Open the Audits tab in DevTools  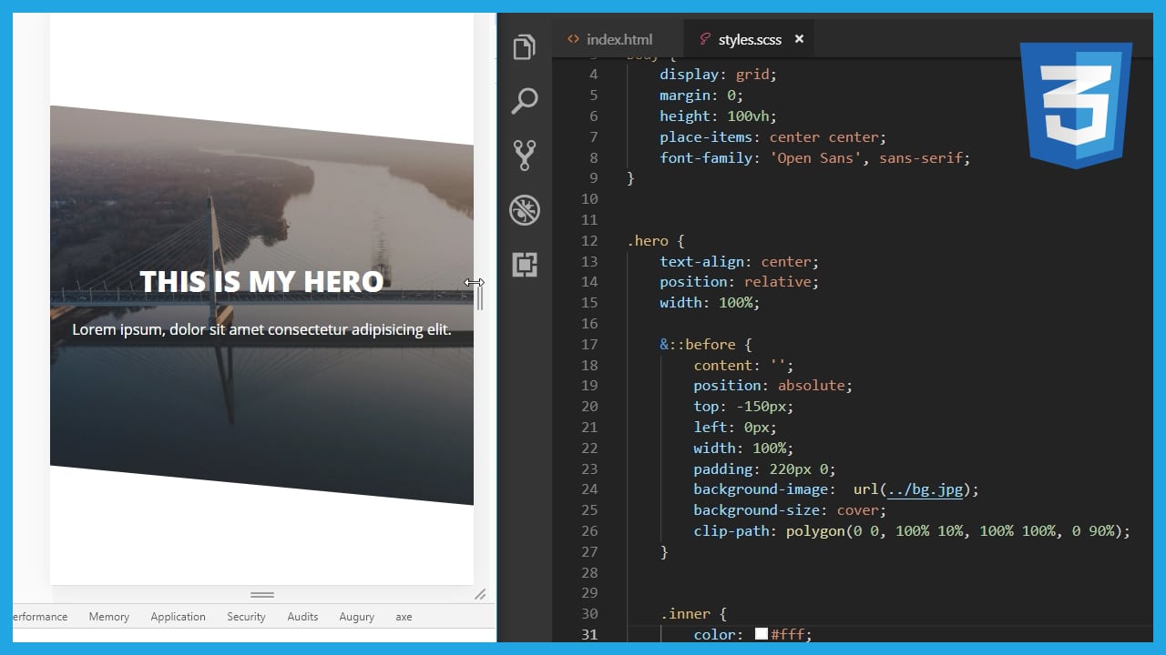click(302, 617)
